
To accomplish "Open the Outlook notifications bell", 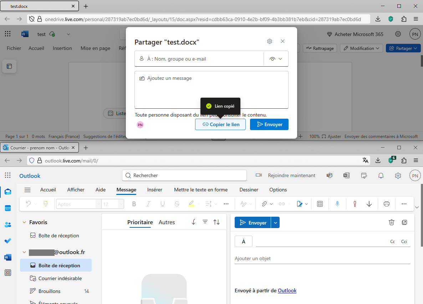I will (x=381, y=176).
